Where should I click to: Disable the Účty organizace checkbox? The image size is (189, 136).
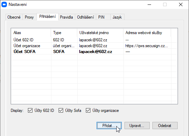coord(88,111)
